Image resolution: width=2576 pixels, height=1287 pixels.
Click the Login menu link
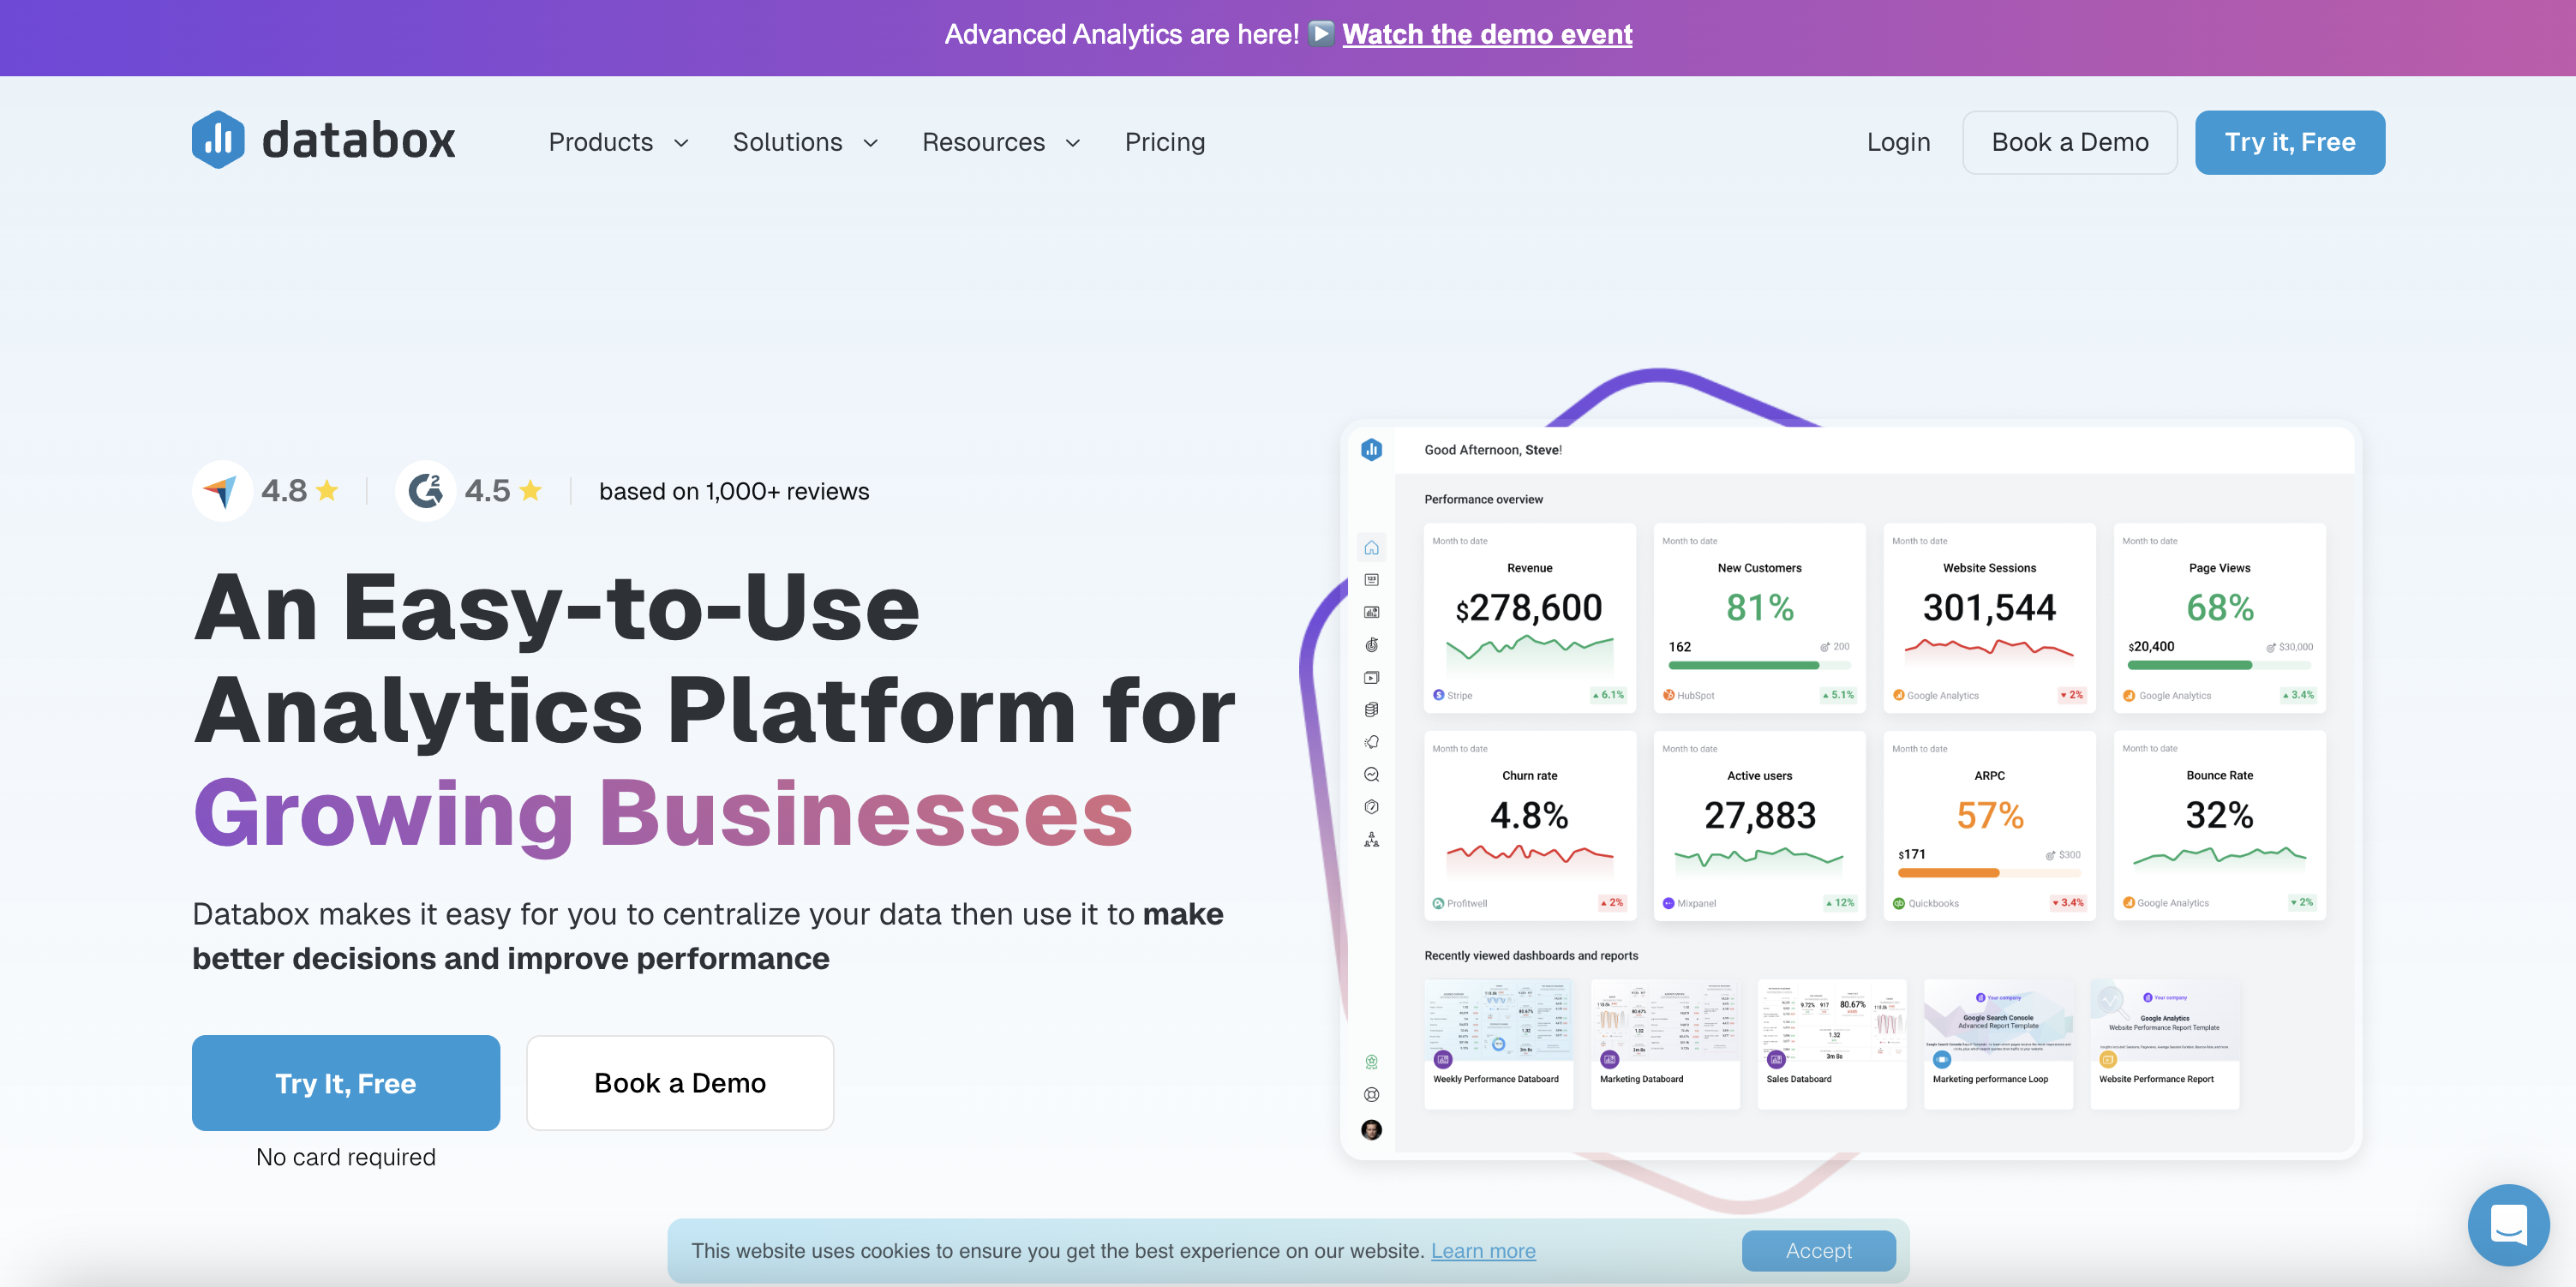(1897, 143)
